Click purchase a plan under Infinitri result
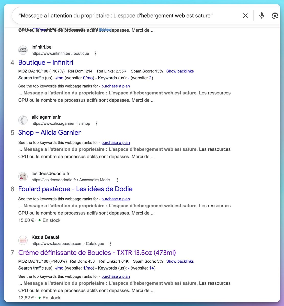The width and height of the screenshot is (284, 306). 116,86
